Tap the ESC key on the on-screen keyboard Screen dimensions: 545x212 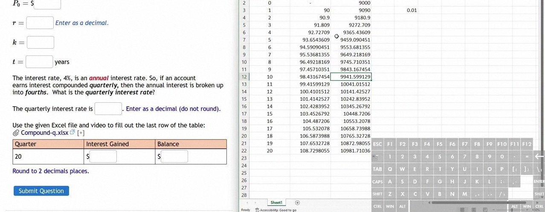pyautogui.click(x=377, y=144)
